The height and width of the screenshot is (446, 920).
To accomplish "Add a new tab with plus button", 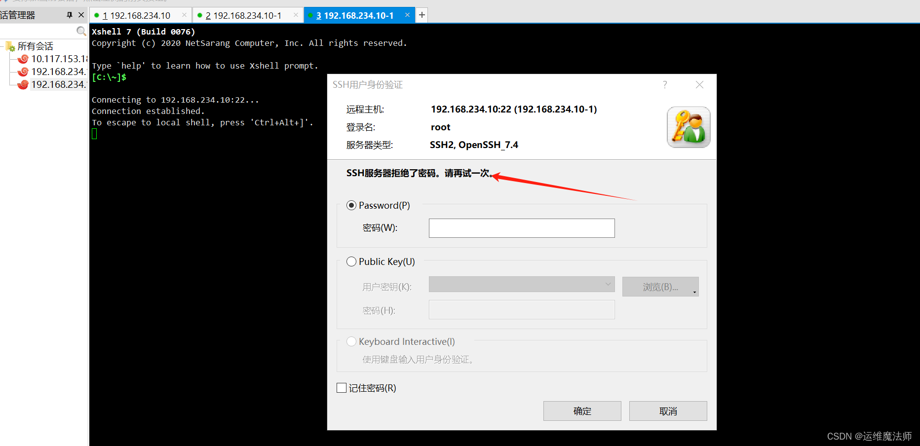I will [x=422, y=15].
